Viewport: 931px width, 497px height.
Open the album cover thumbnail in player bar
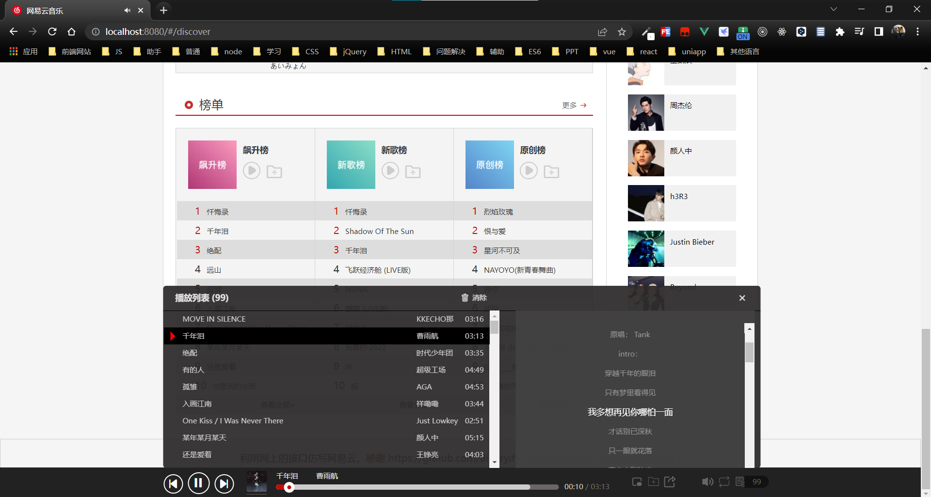(257, 481)
